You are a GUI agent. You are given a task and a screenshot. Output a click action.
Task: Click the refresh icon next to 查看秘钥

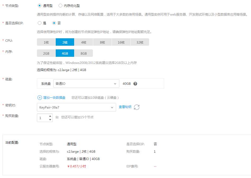point(136,107)
